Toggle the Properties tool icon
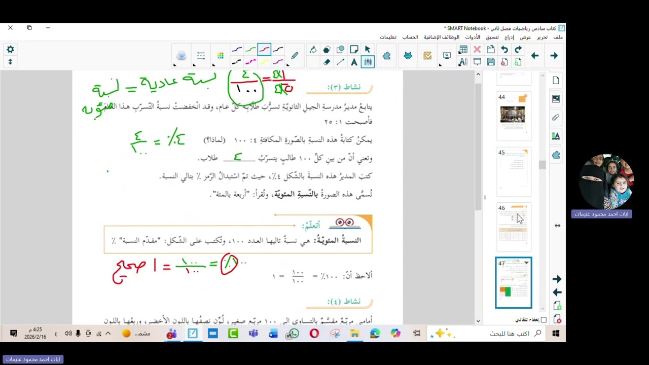 [368, 62]
